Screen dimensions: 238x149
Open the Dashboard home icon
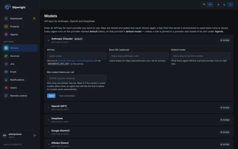(x=6, y=18)
